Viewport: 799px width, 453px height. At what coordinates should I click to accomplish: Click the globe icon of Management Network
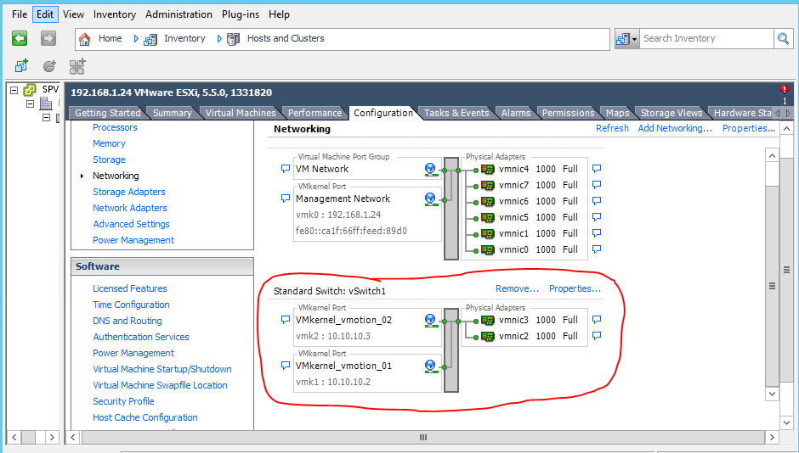[431, 199]
